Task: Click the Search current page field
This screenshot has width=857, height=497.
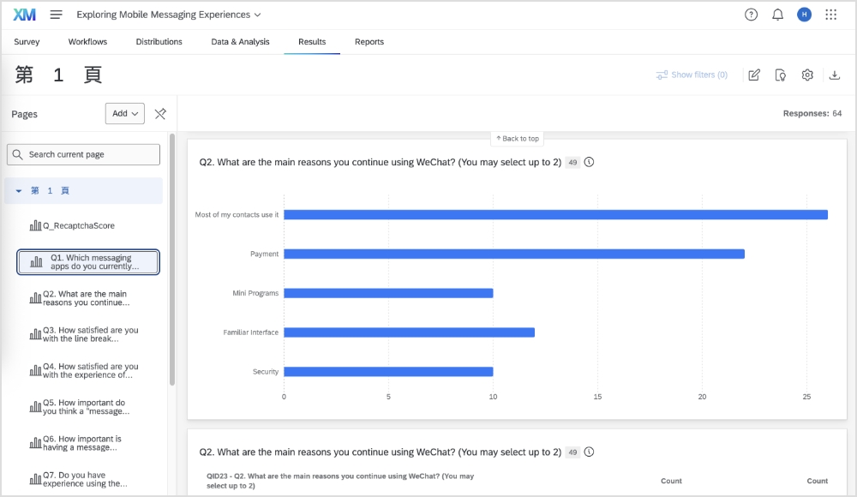Action: tap(84, 154)
